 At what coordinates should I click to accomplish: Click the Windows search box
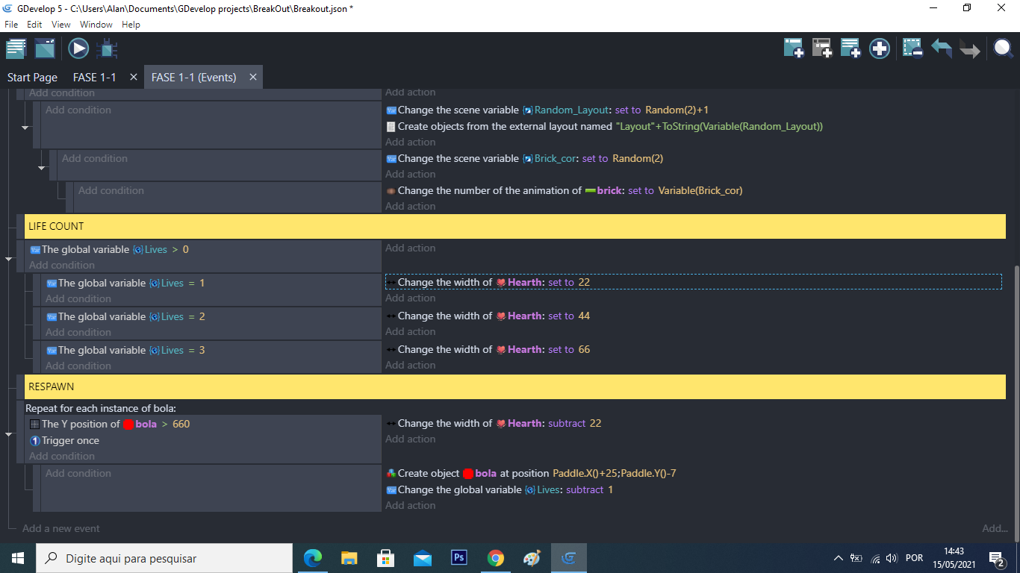click(164, 558)
